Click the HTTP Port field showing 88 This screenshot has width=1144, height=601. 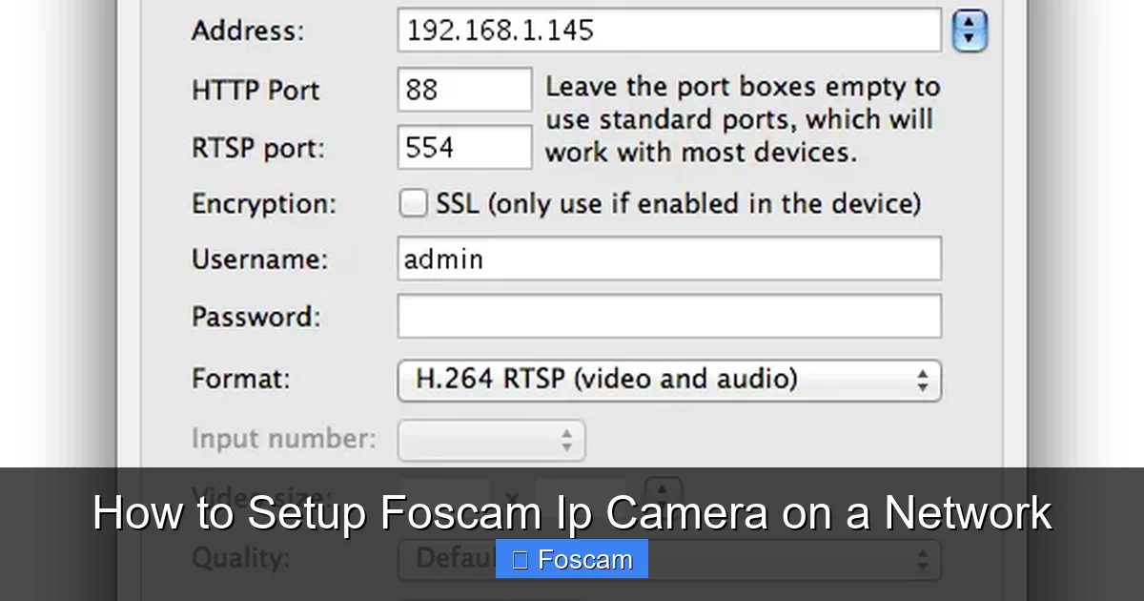[463, 89]
